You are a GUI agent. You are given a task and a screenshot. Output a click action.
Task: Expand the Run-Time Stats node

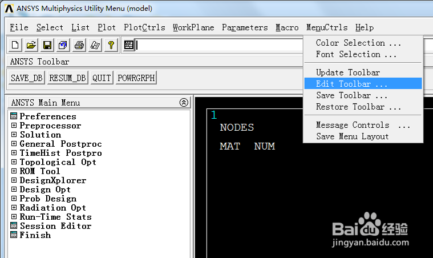(x=14, y=216)
